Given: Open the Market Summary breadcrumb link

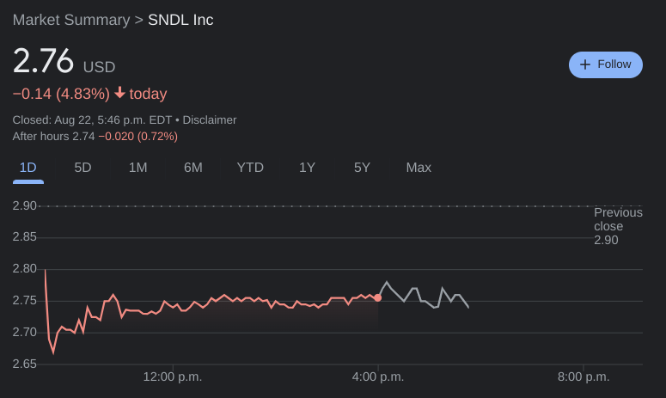Looking at the screenshot, I should [70, 20].
